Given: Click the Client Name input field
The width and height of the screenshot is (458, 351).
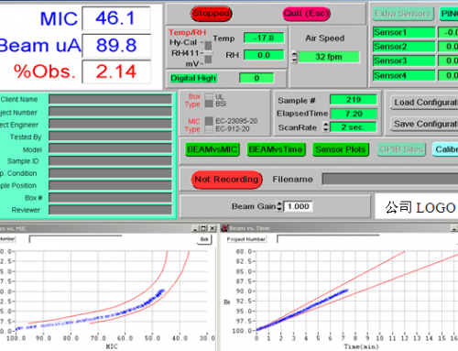Looking at the screenshot, I should point(110,99).
